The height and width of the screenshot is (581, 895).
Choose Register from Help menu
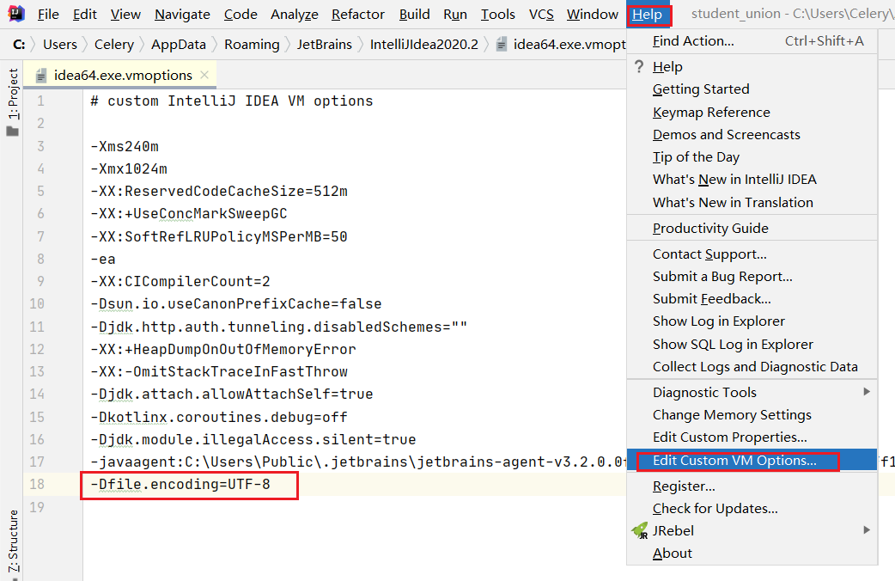click(x=752, y=486)
